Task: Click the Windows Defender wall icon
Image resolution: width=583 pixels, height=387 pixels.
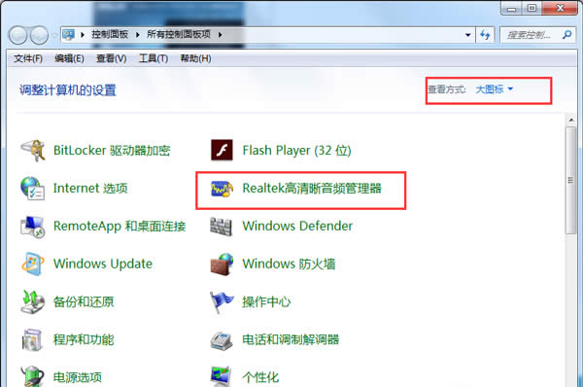Action: (221, 227)
